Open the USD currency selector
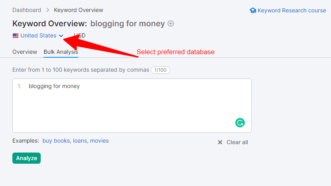This screenshot has width=331, height=186. click(x=80, y=35)
